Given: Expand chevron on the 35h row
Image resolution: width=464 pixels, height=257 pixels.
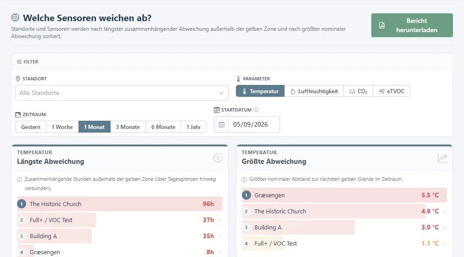Looking at the screenshot, I should pyautogui.click(x=220, y=236).
